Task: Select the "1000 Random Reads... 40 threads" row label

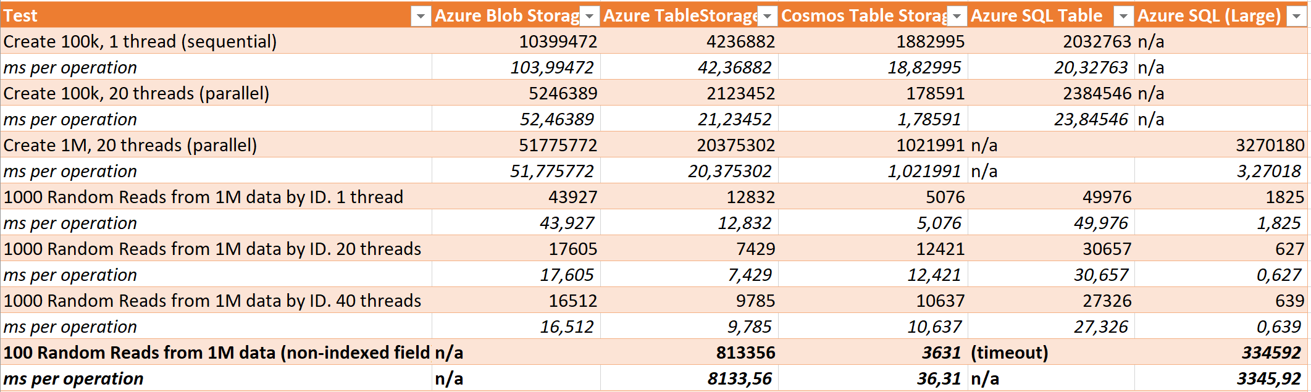Action: 212,301
